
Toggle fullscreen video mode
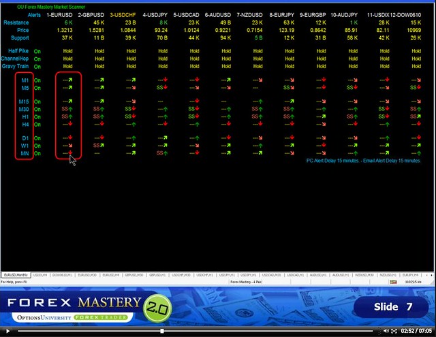(394, 331)
